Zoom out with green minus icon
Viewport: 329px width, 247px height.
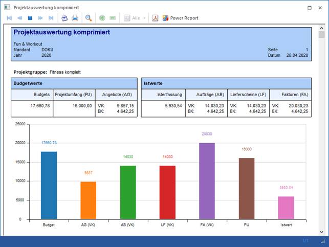(113, 18)
